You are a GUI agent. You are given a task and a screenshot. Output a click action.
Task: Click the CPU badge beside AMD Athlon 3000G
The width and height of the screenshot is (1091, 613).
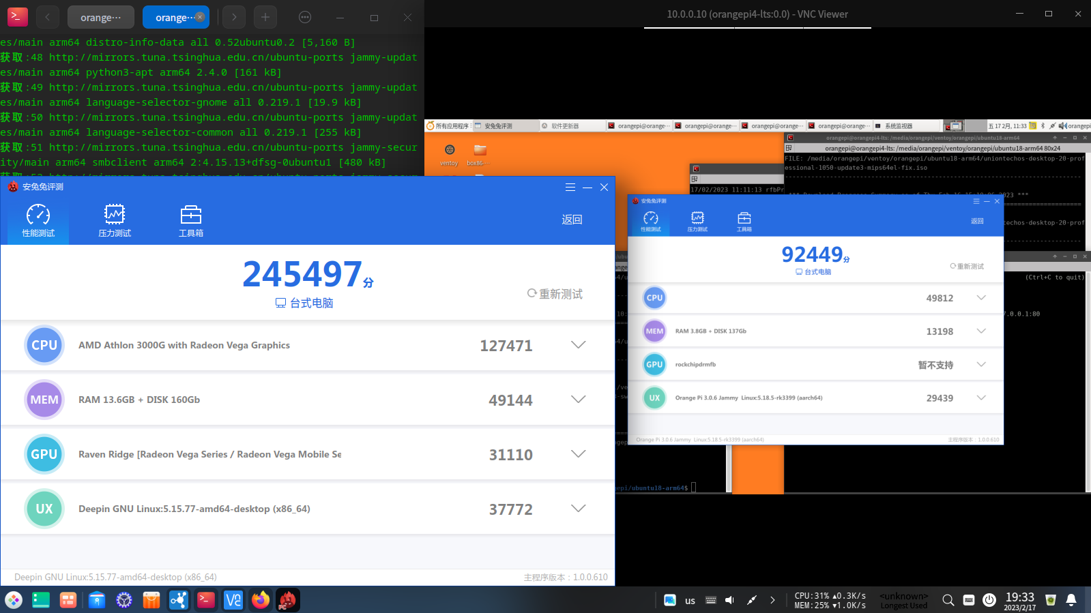(x=44, y=345)
